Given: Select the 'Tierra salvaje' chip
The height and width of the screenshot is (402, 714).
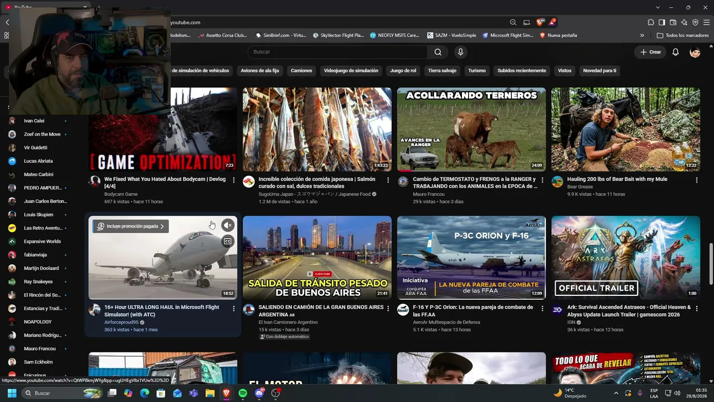Looking at the screenshot, I should (442, 70).
